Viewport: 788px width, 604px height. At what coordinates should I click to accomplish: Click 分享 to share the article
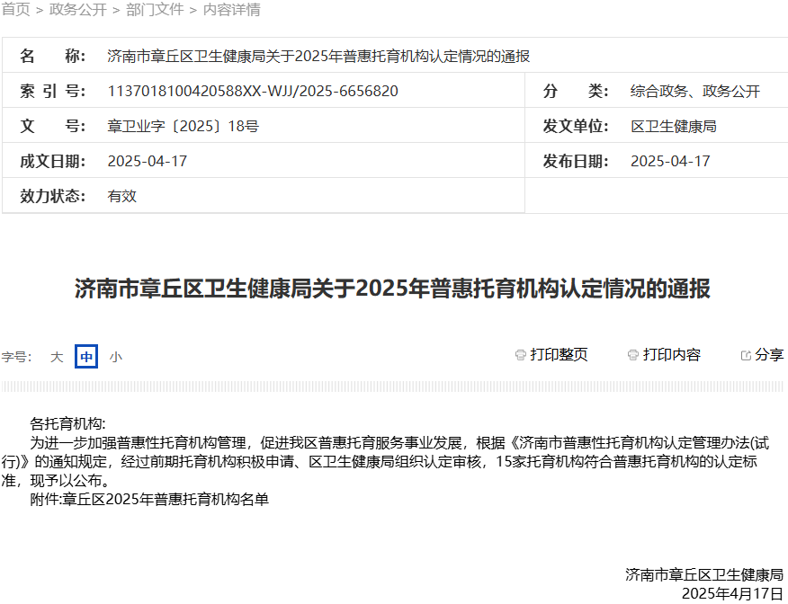click(x=770, y=353)
